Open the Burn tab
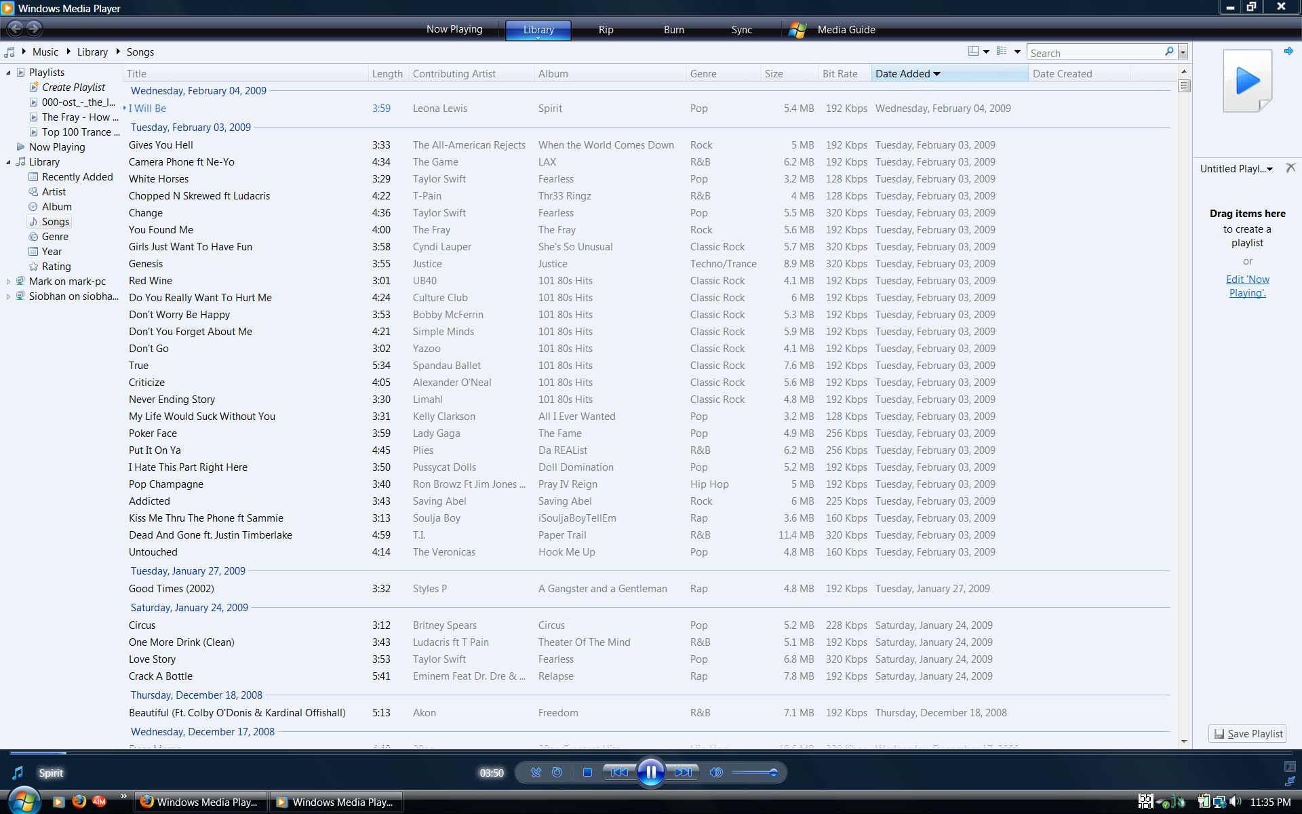The width and height of the screenshot is (1302, 814). [673, 29]
